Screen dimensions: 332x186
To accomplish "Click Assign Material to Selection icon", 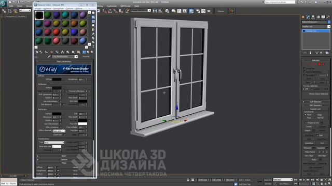I will 46,52.
